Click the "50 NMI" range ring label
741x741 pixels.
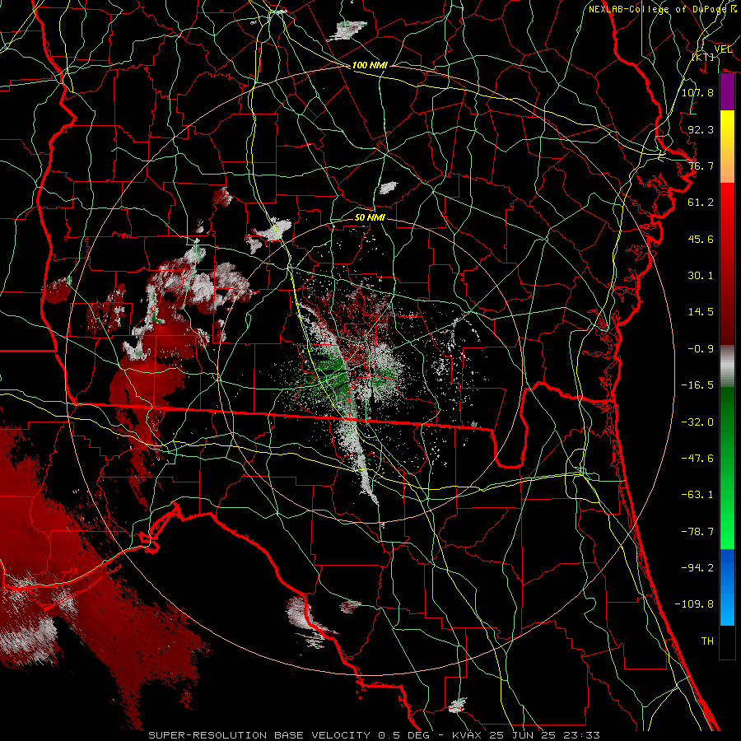370,217
